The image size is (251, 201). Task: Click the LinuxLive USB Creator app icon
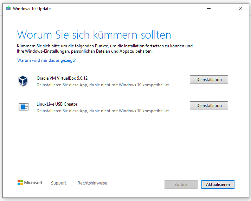coord(24,107)
